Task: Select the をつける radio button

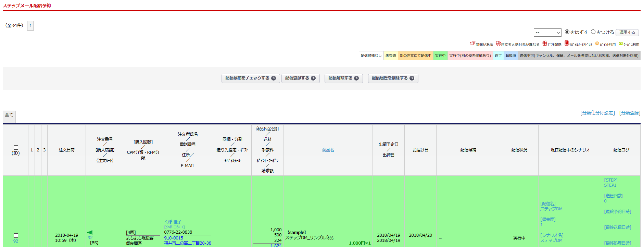Action: [x=593, y=32]
